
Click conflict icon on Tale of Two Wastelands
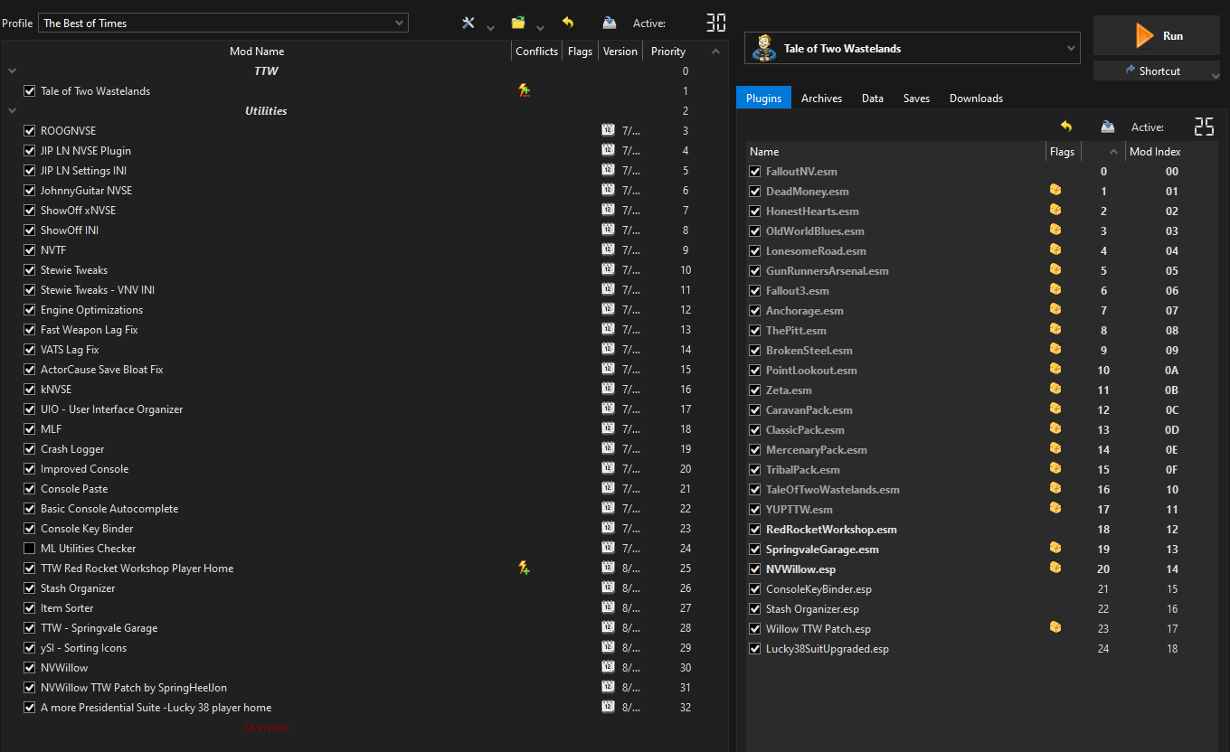[x=524, y=90]
